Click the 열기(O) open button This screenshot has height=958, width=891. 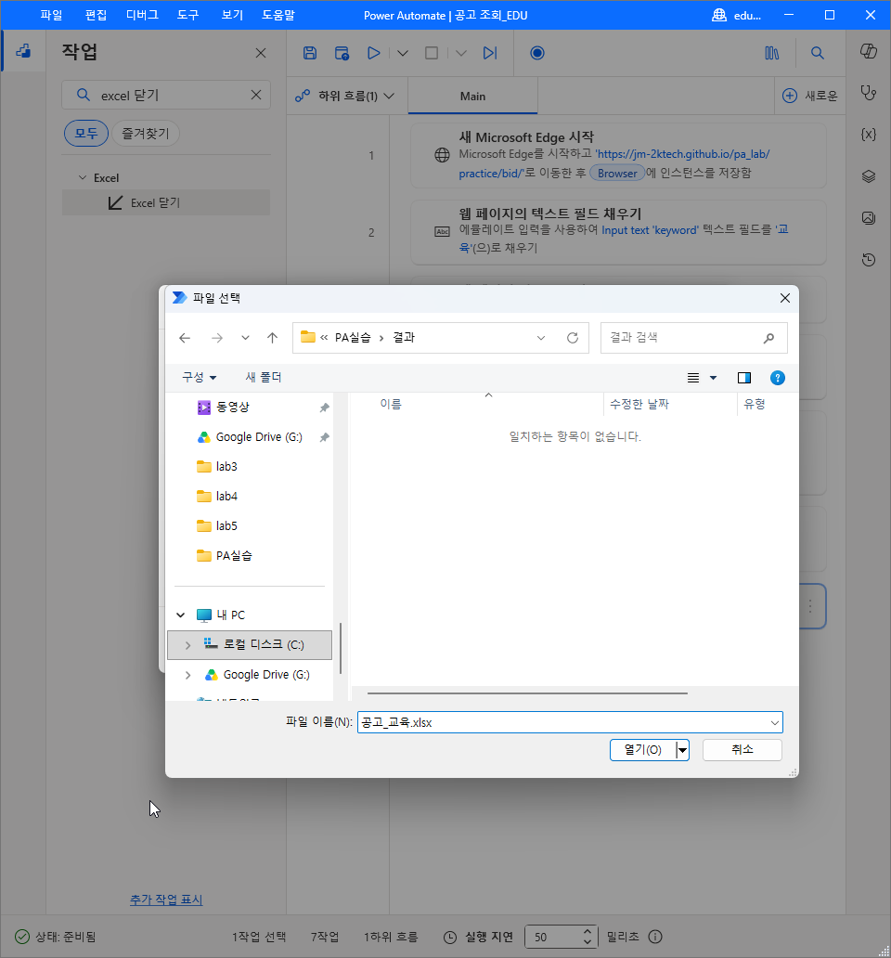(x=643, y=750)
